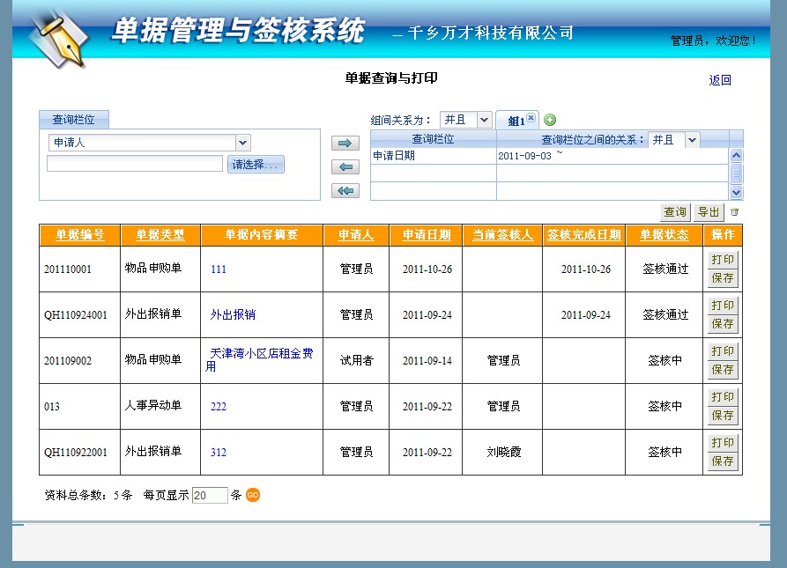
Task: Open the 申请人 query field dropdown
Action: [x=243, y=143]
